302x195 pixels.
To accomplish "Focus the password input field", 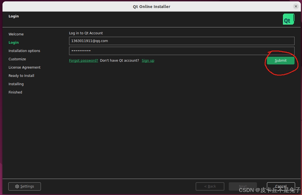I will [x=182, y=51].
